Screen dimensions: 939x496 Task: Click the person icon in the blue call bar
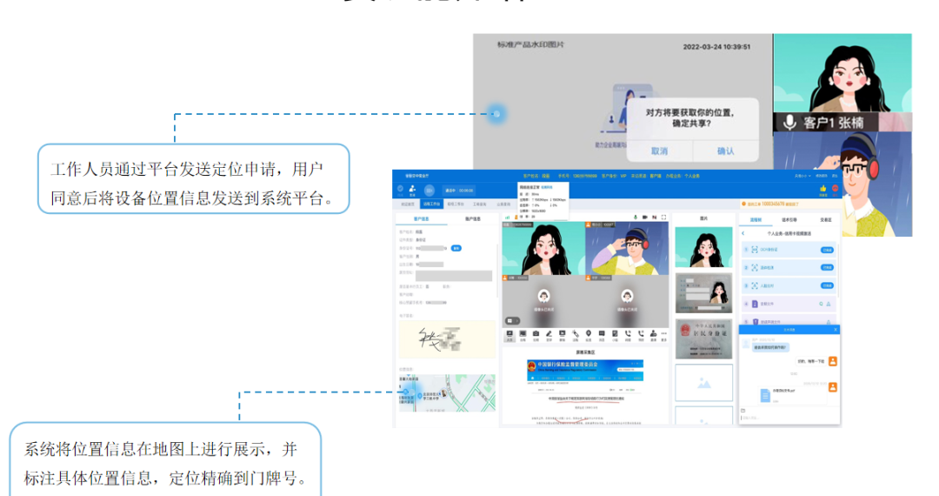coord(412,189)
